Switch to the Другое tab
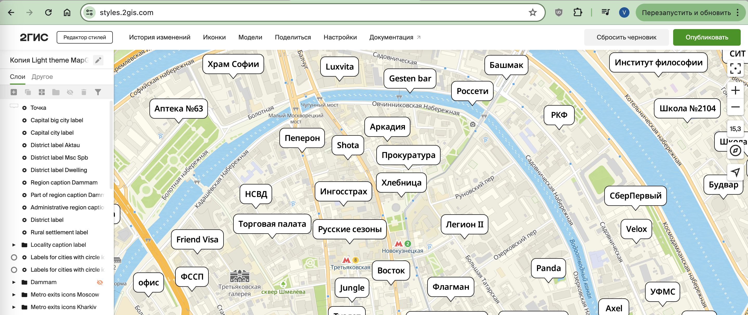 pos(42,77)
